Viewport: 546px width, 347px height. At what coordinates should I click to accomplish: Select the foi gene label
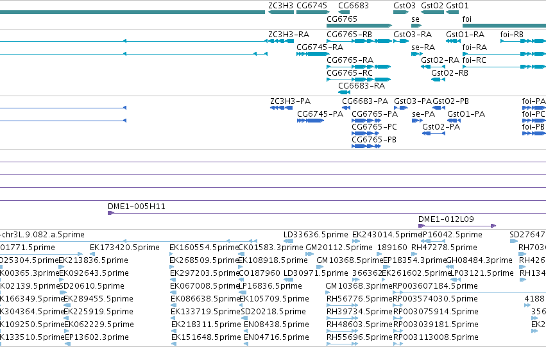point(466,19)
